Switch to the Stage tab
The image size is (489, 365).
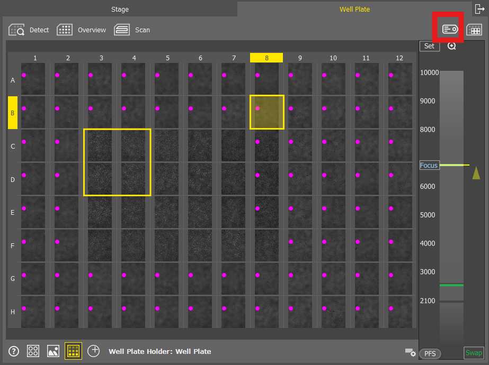click(x=120, y=10)
